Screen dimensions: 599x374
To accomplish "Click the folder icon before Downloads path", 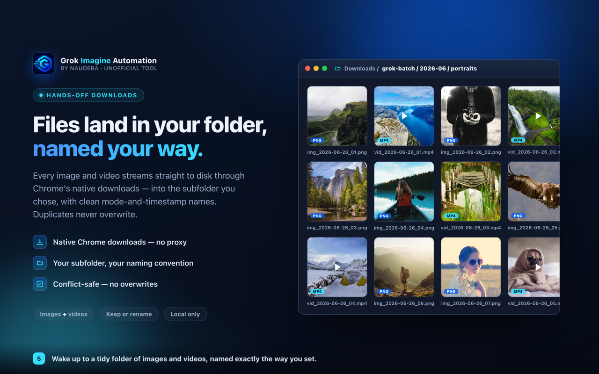I will [x=338, y=68].
